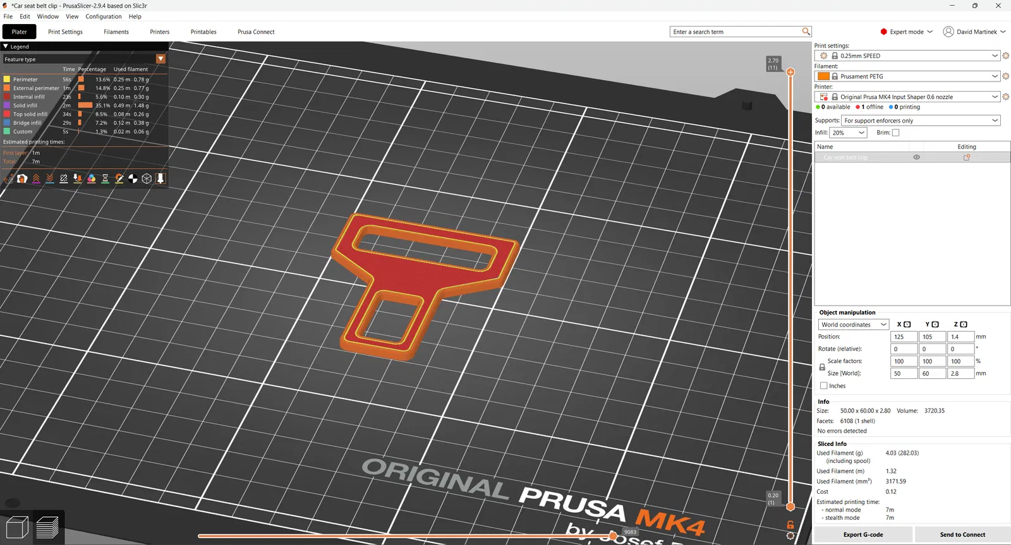Screen dimensions: 1011x545
Task: Switch to the 3D editor view cube icon
Action: [x=17, y=527]
